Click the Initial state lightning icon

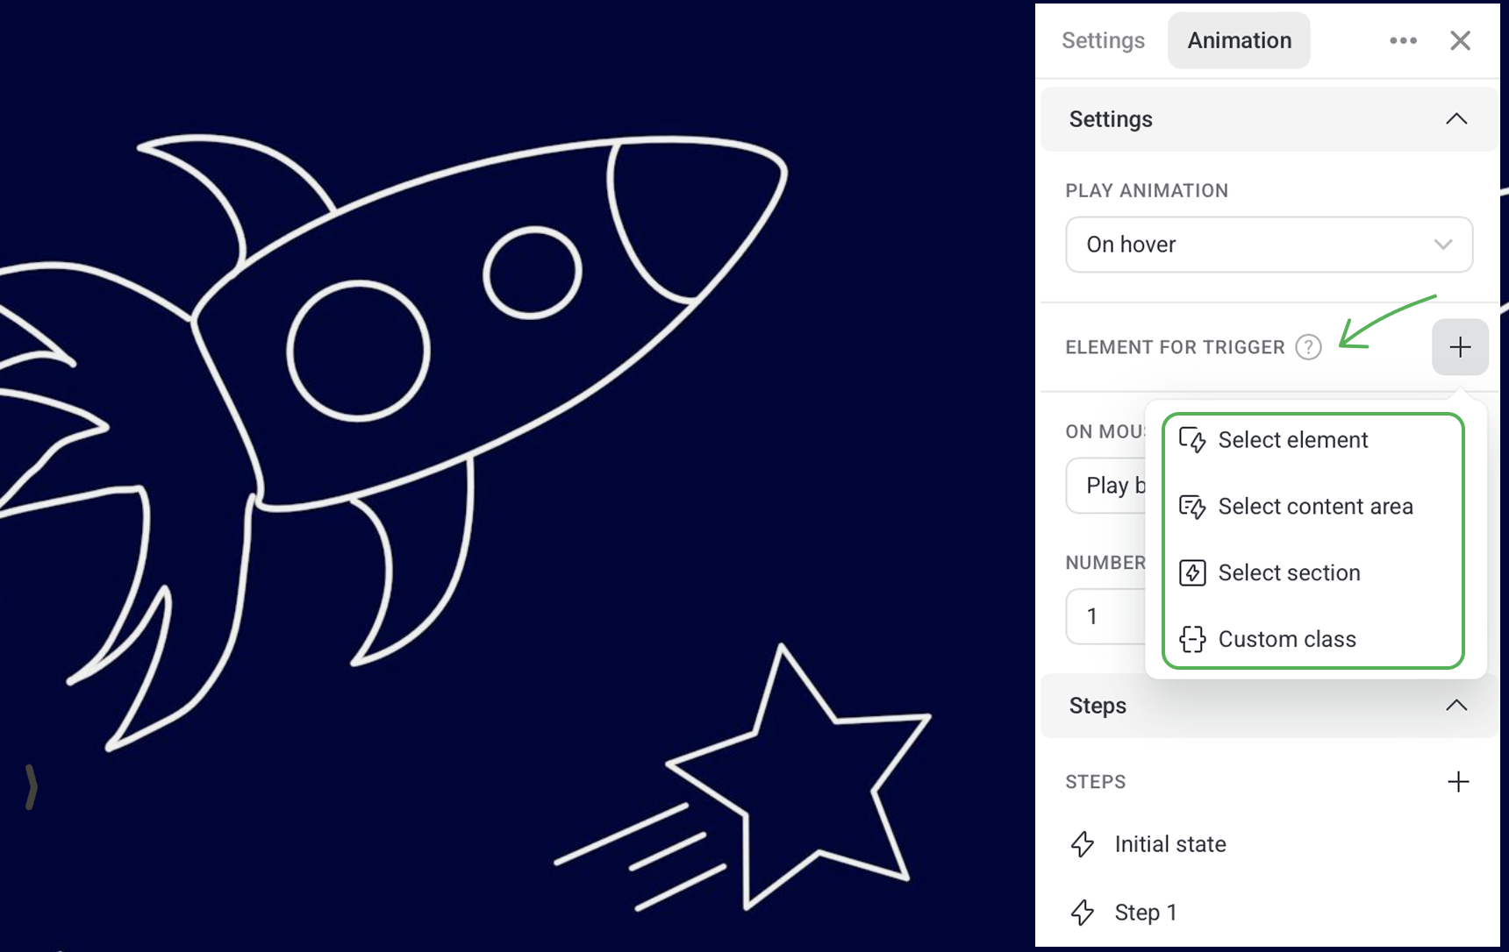tap(1083, 844)
